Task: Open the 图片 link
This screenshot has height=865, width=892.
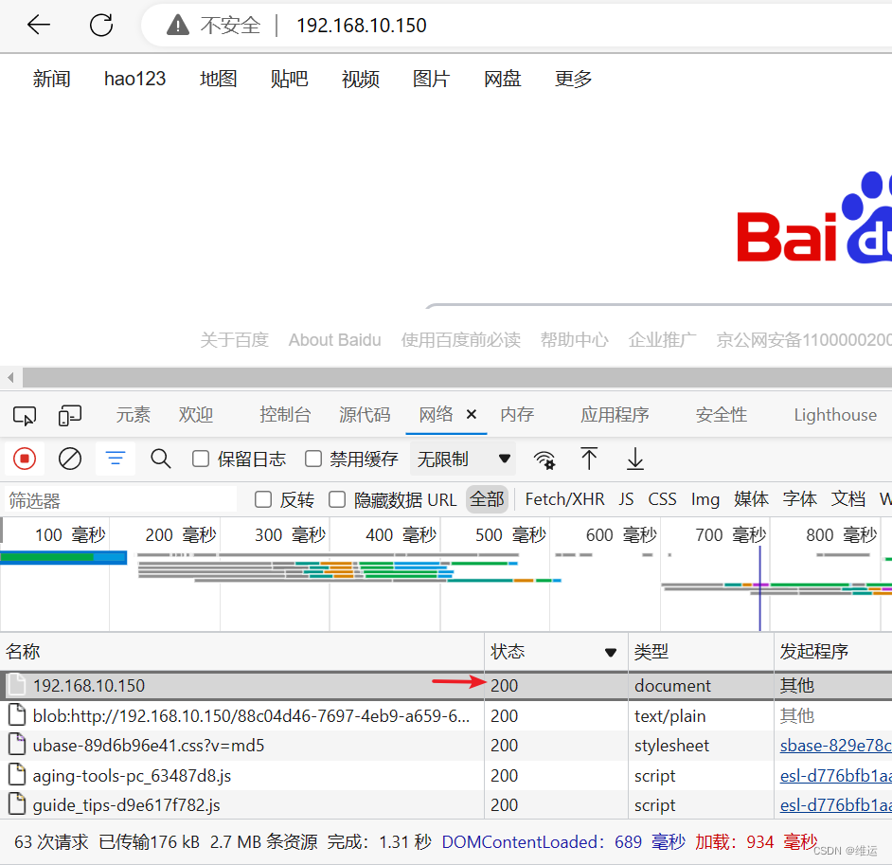Action: click(431, 79)
